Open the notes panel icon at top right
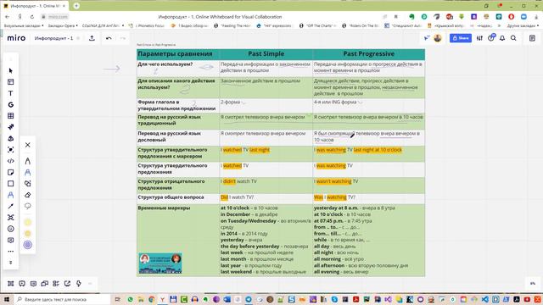The image size is (543, 305). point(532,38)
